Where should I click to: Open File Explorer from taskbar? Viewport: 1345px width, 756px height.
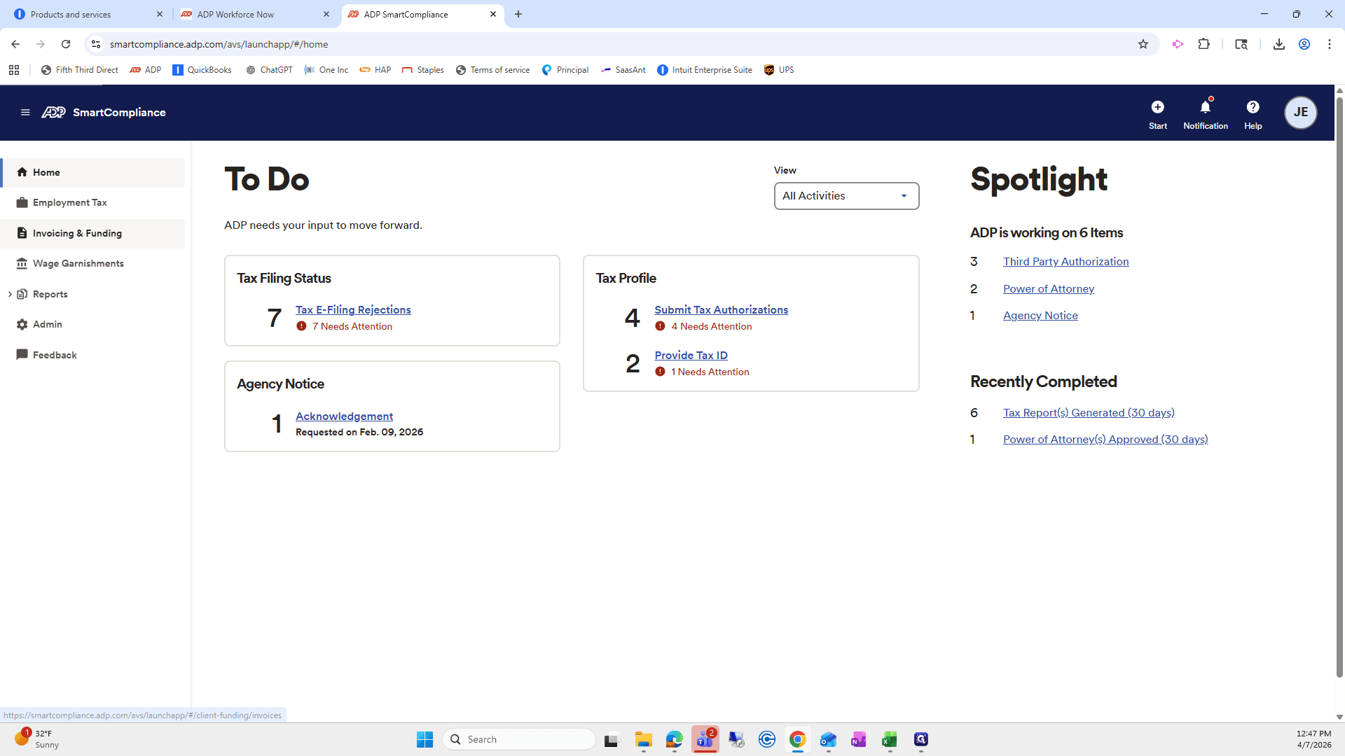coord(643,739)
